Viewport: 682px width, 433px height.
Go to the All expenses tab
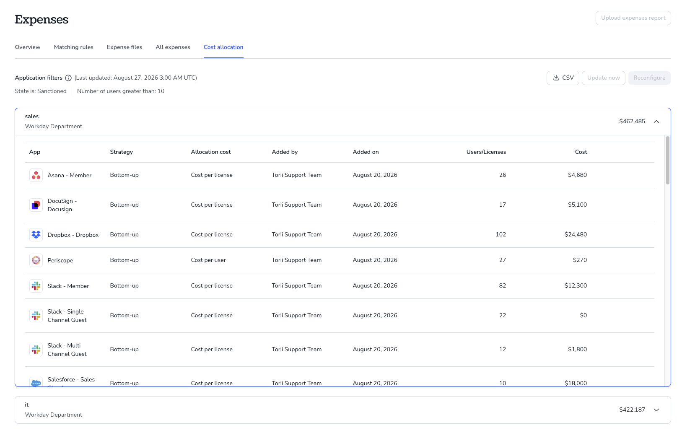click(x=173, y=47)
